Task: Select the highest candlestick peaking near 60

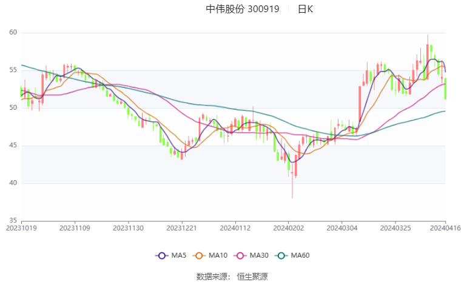Action: 428,57
